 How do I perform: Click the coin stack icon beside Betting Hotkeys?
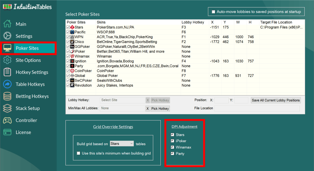click(7, 96)
